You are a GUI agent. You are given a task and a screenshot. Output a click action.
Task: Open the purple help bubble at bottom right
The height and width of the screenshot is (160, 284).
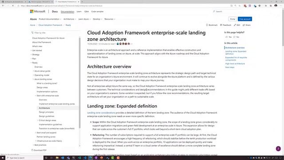pyautogui.click(x=278, y=149)
